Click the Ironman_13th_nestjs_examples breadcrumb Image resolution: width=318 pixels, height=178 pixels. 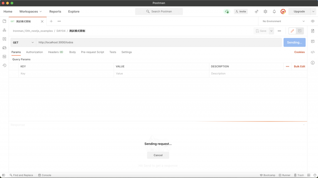click(33, 31)
